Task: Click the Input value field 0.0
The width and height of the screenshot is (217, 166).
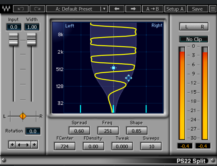Action: pyautogui.click(x=14, y=27)
